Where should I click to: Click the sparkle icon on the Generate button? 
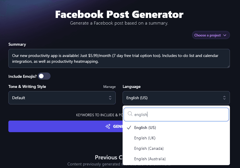coord(108,126)
